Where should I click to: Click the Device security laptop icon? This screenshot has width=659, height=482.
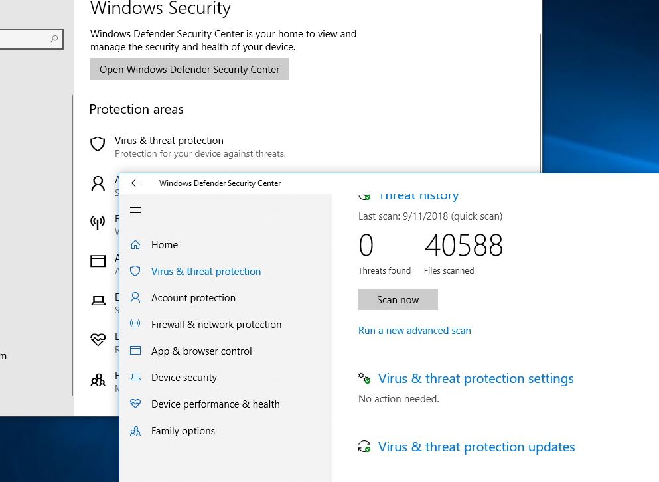pyautogui.click(x=135, y=378)
